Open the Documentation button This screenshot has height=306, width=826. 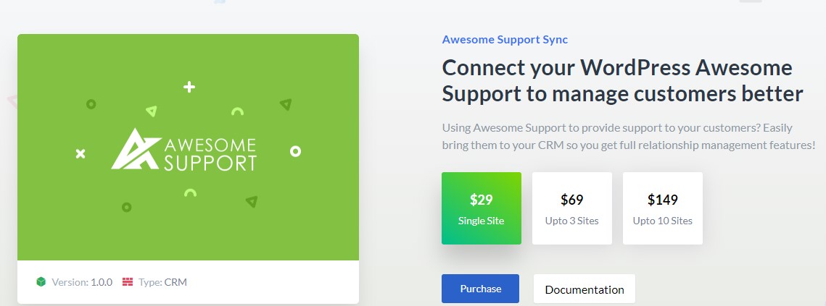(585, 289)
